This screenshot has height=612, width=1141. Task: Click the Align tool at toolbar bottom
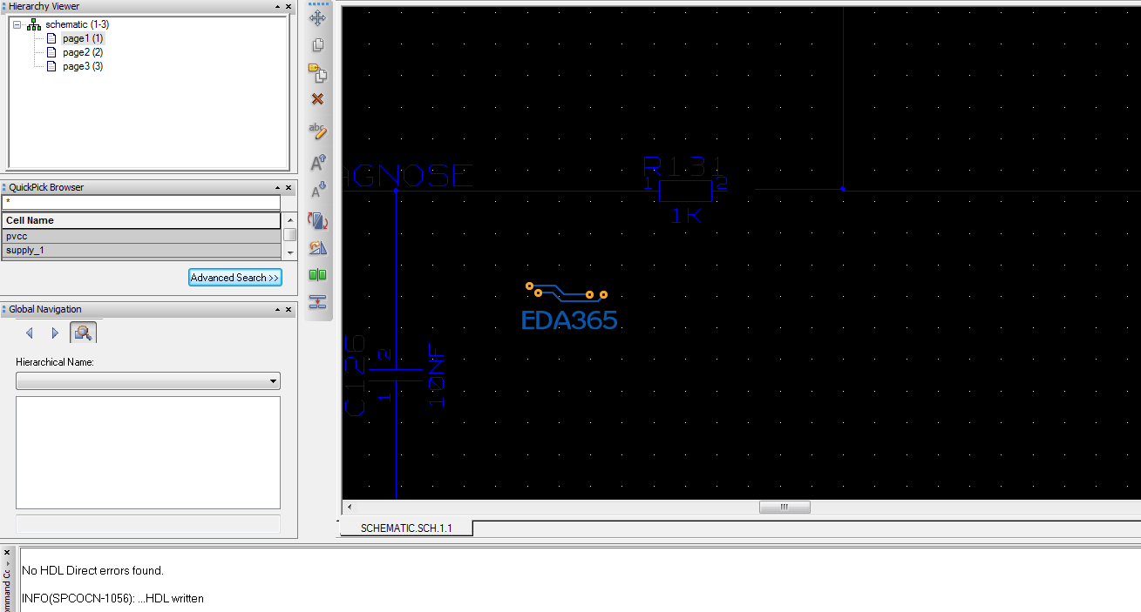pyautogui.click(x=317, y=302)
